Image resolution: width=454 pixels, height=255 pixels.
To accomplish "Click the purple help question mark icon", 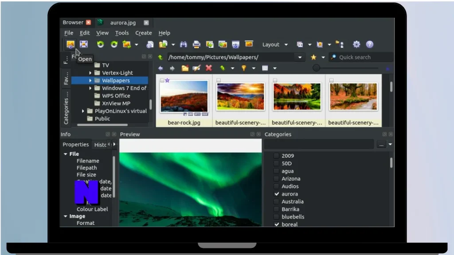I will 370,44.
